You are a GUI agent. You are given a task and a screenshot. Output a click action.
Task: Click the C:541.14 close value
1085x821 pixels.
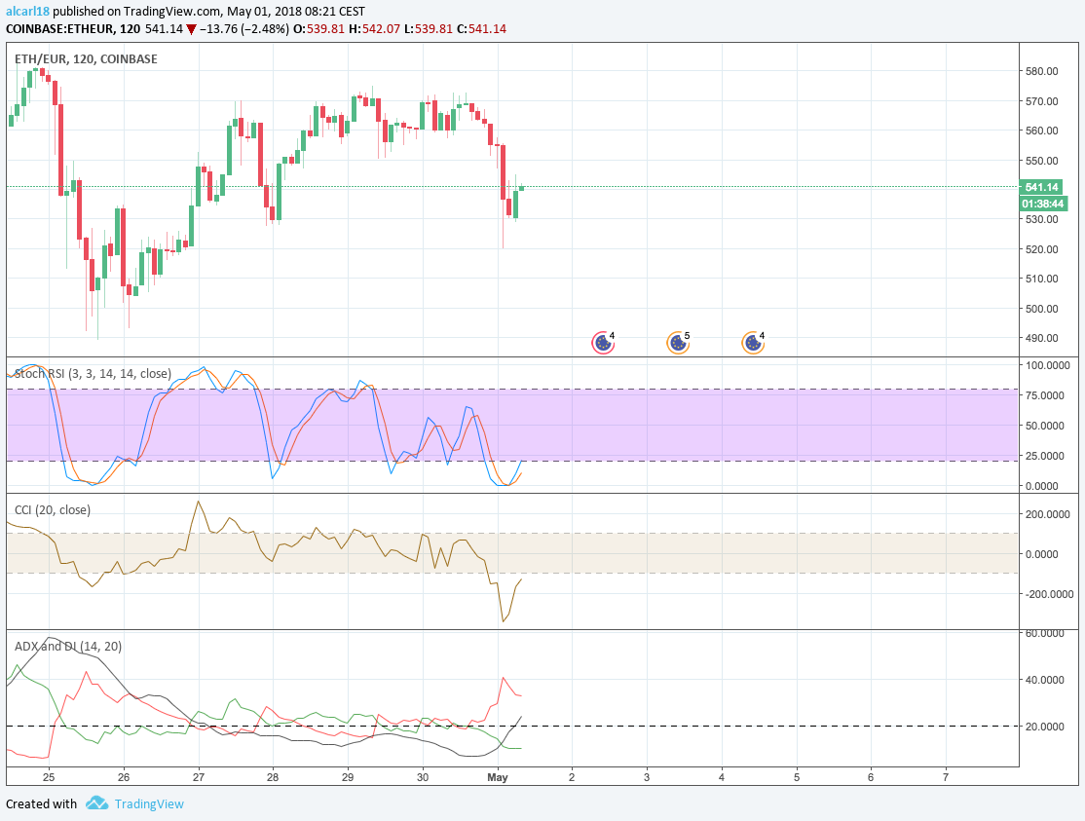(481, 29)
